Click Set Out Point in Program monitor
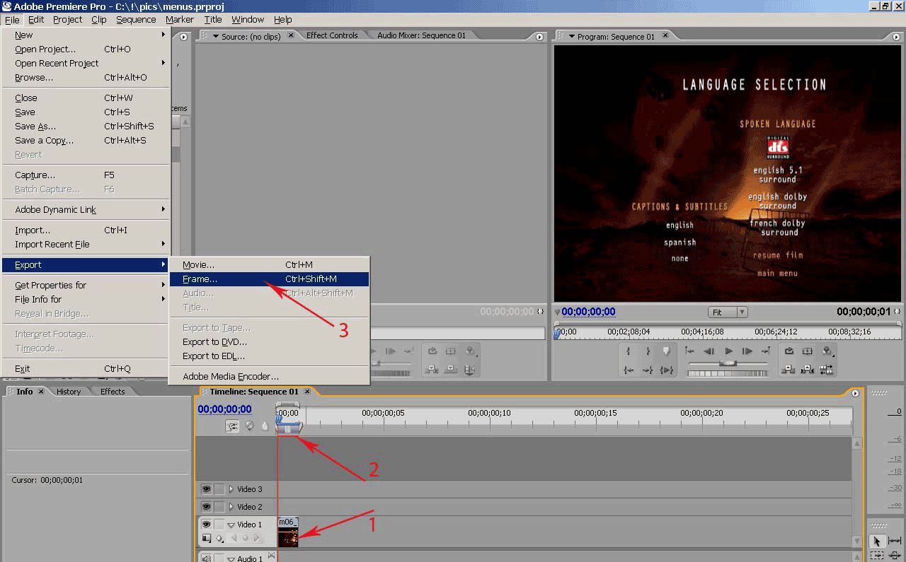The height and width of the screenshot is (562, 906). pyautogui.click(x=647, y=351)
